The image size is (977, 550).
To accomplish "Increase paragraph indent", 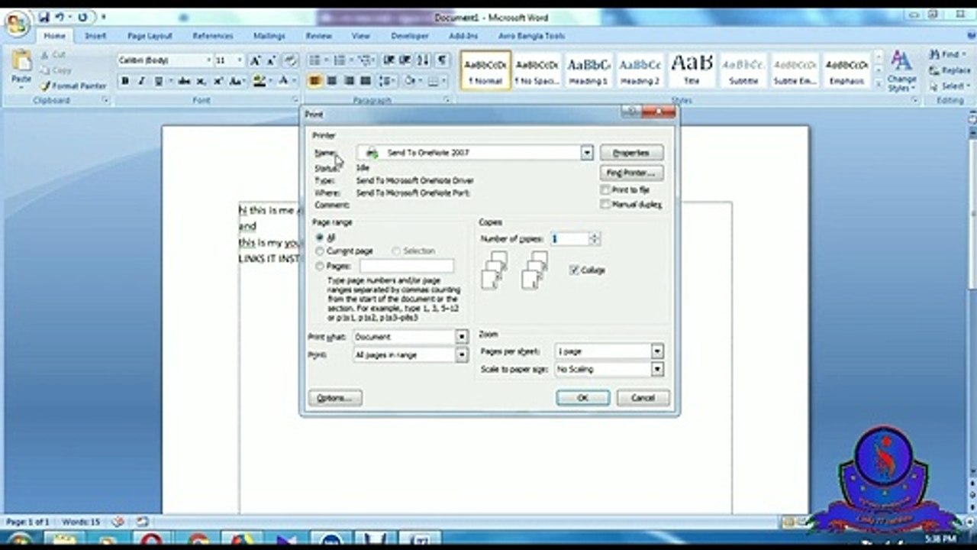I will coord(406,60).
